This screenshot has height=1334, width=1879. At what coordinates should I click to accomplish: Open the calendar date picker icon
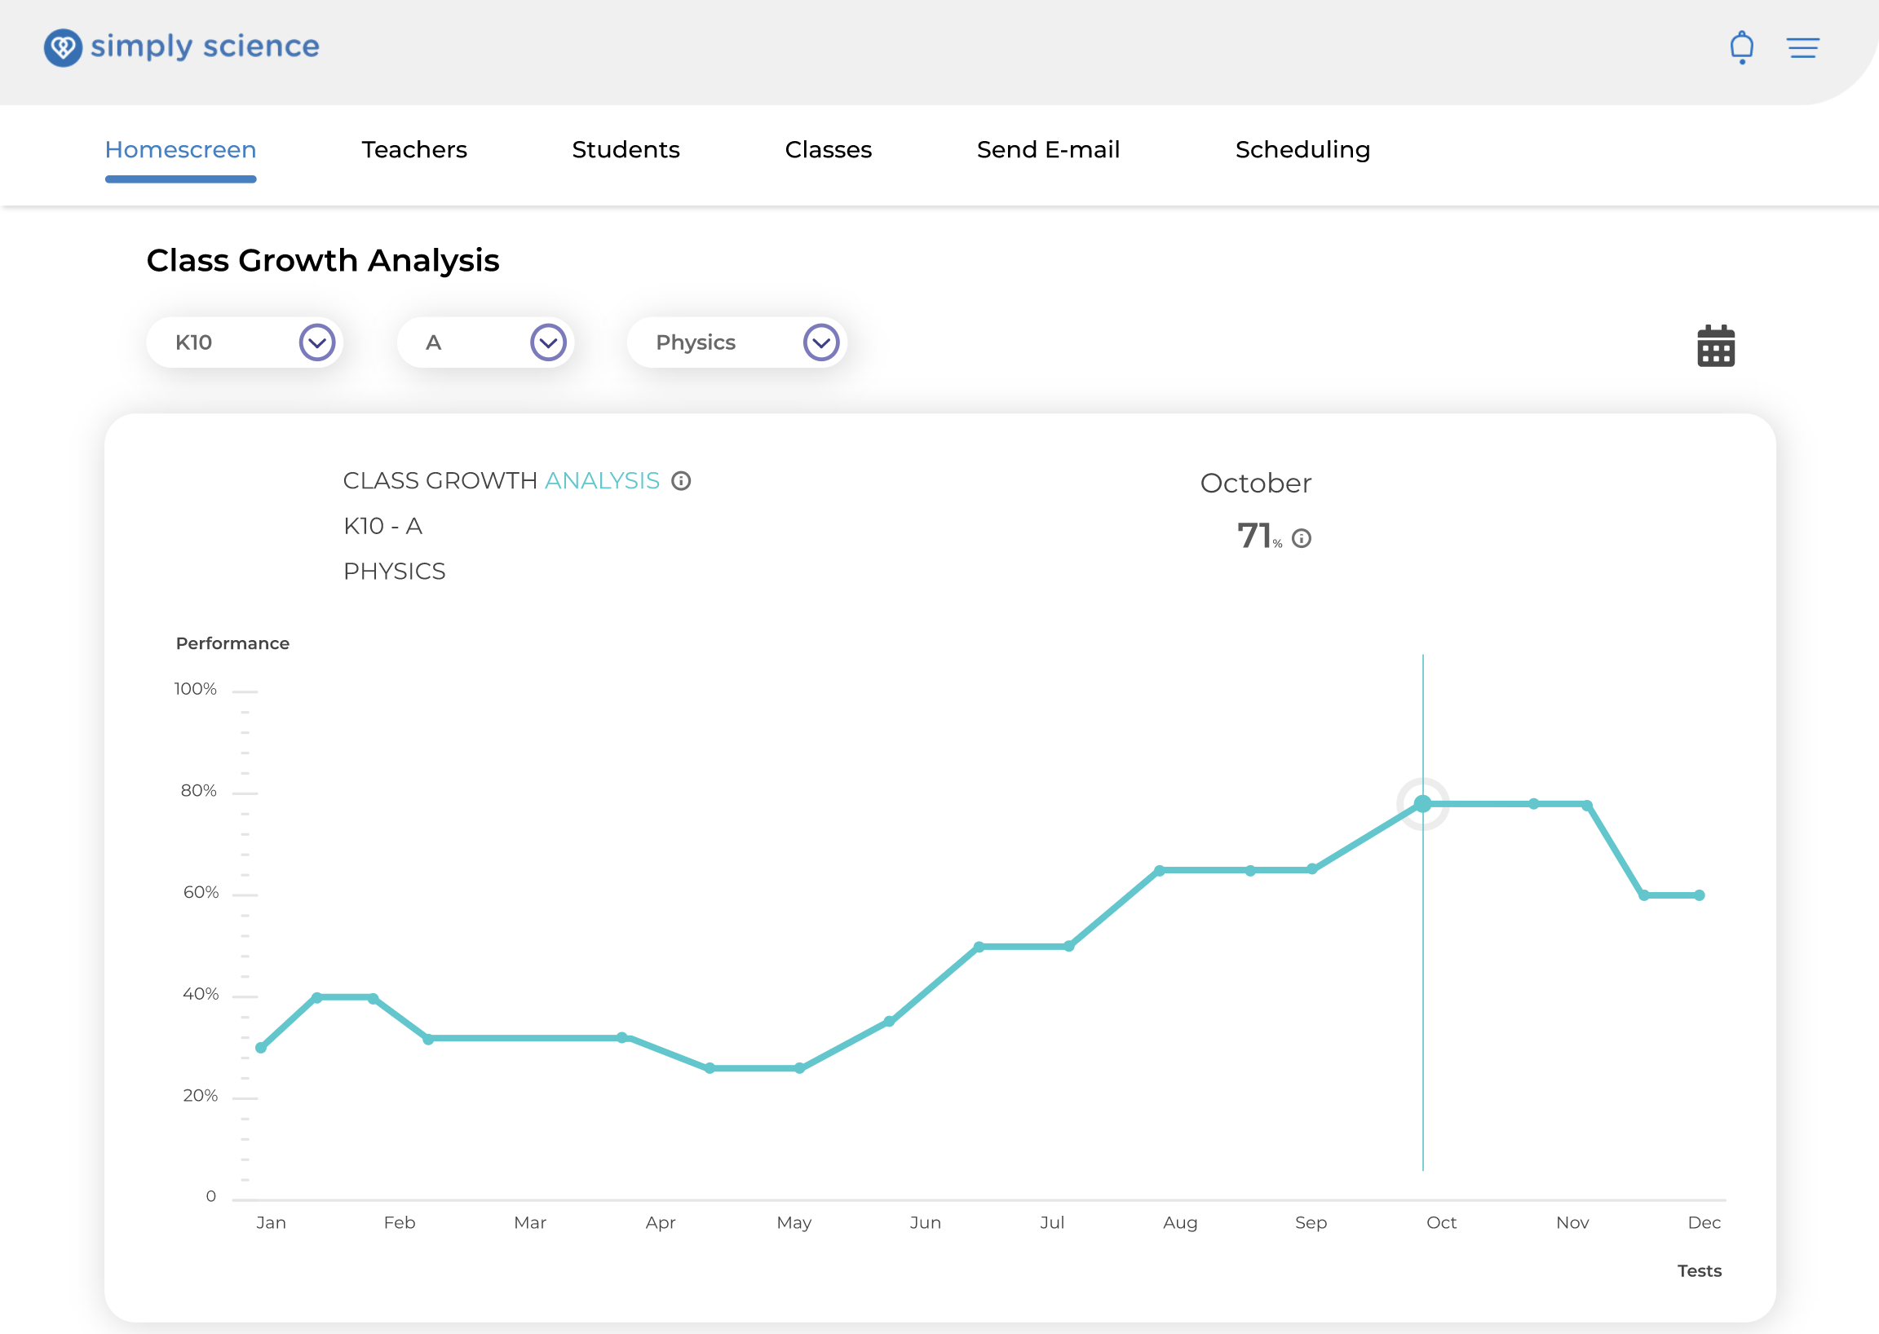1716,346
